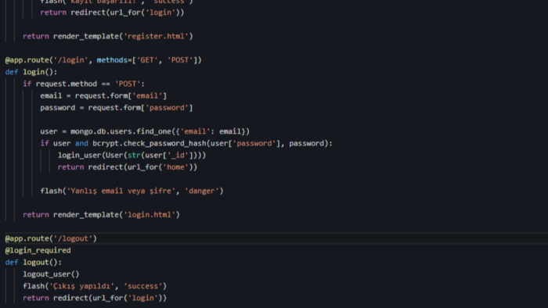Screen dimensions: 548x308
Task: Click the line "return render_template('login.html')"
Action: tap(101, 214)
